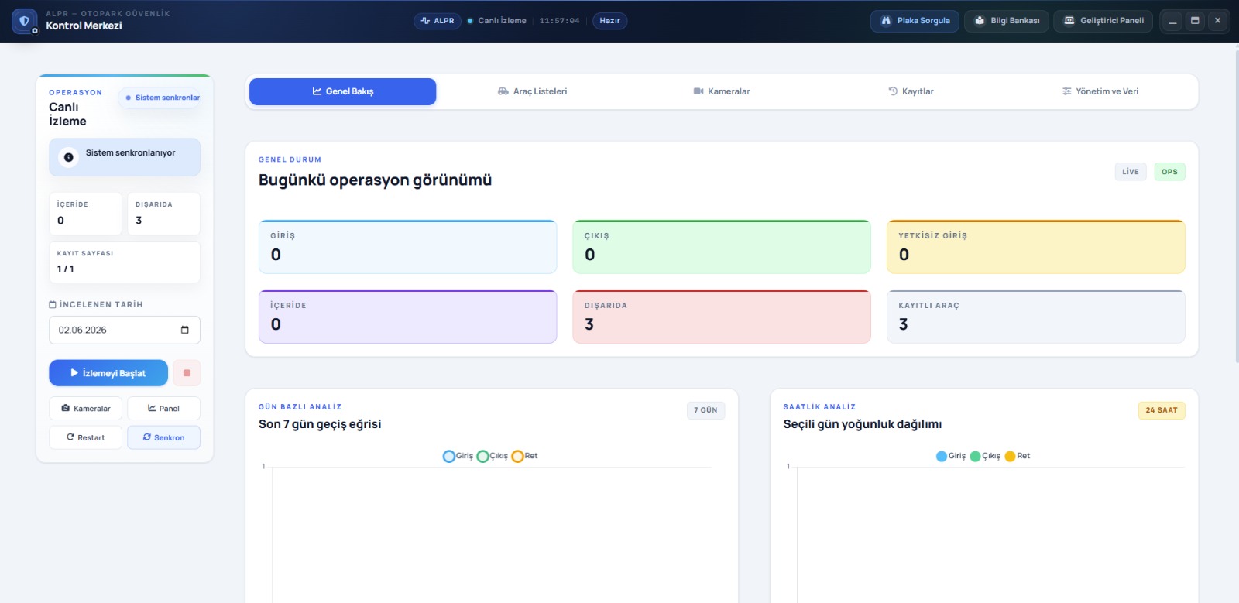Click 'Bugünkü operasyon görünümü' heading

point(375,180)
